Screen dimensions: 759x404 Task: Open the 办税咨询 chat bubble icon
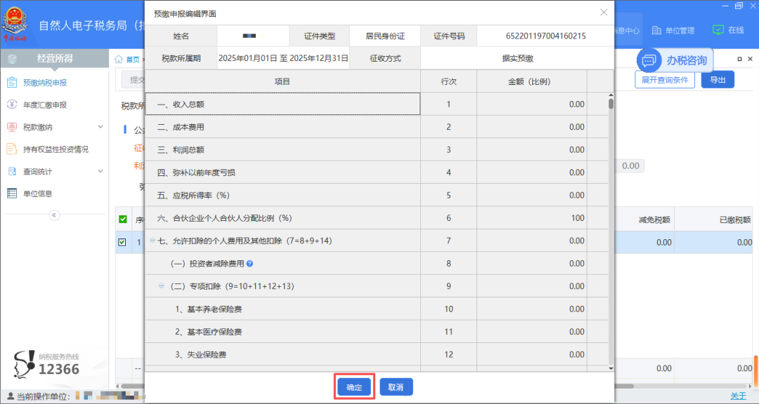pos(650,60)
